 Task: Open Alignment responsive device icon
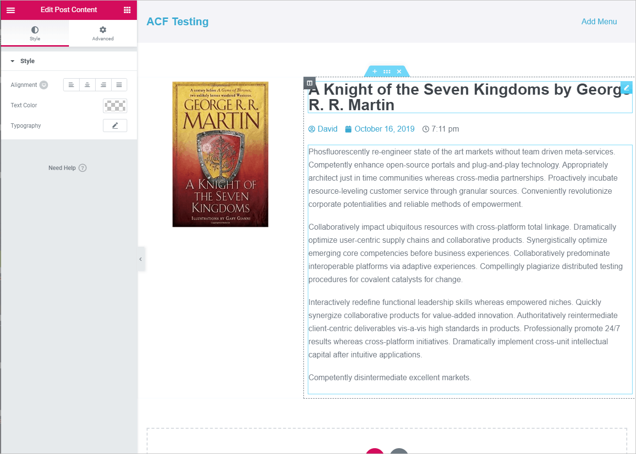point(44,85)
